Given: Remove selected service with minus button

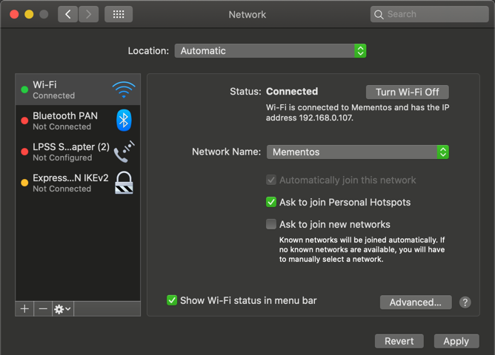Looking at the screenshot, I should (43, 309).
